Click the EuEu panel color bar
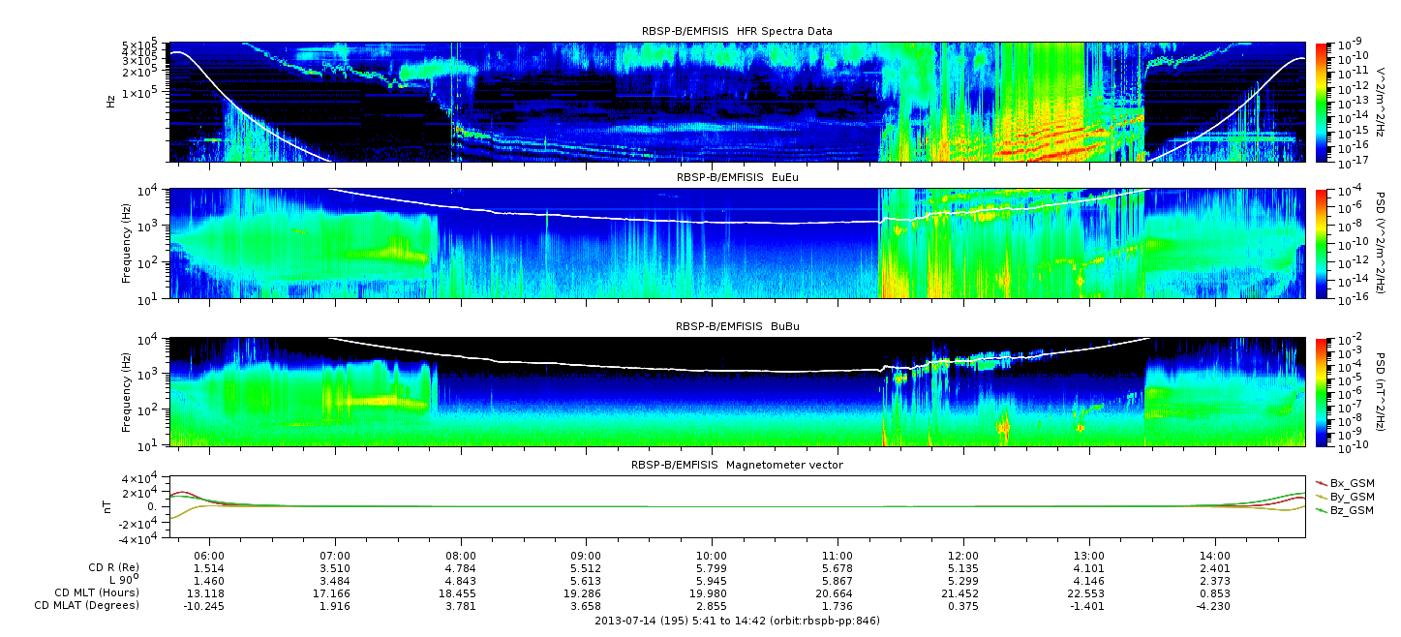Viewport: 1401px width, 637px height. click(1322, 243)
